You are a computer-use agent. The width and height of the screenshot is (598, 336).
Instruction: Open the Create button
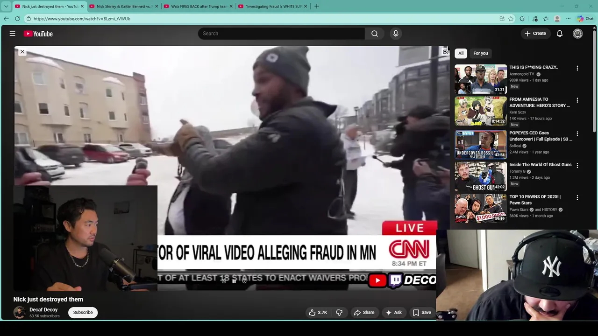point(535,34)
